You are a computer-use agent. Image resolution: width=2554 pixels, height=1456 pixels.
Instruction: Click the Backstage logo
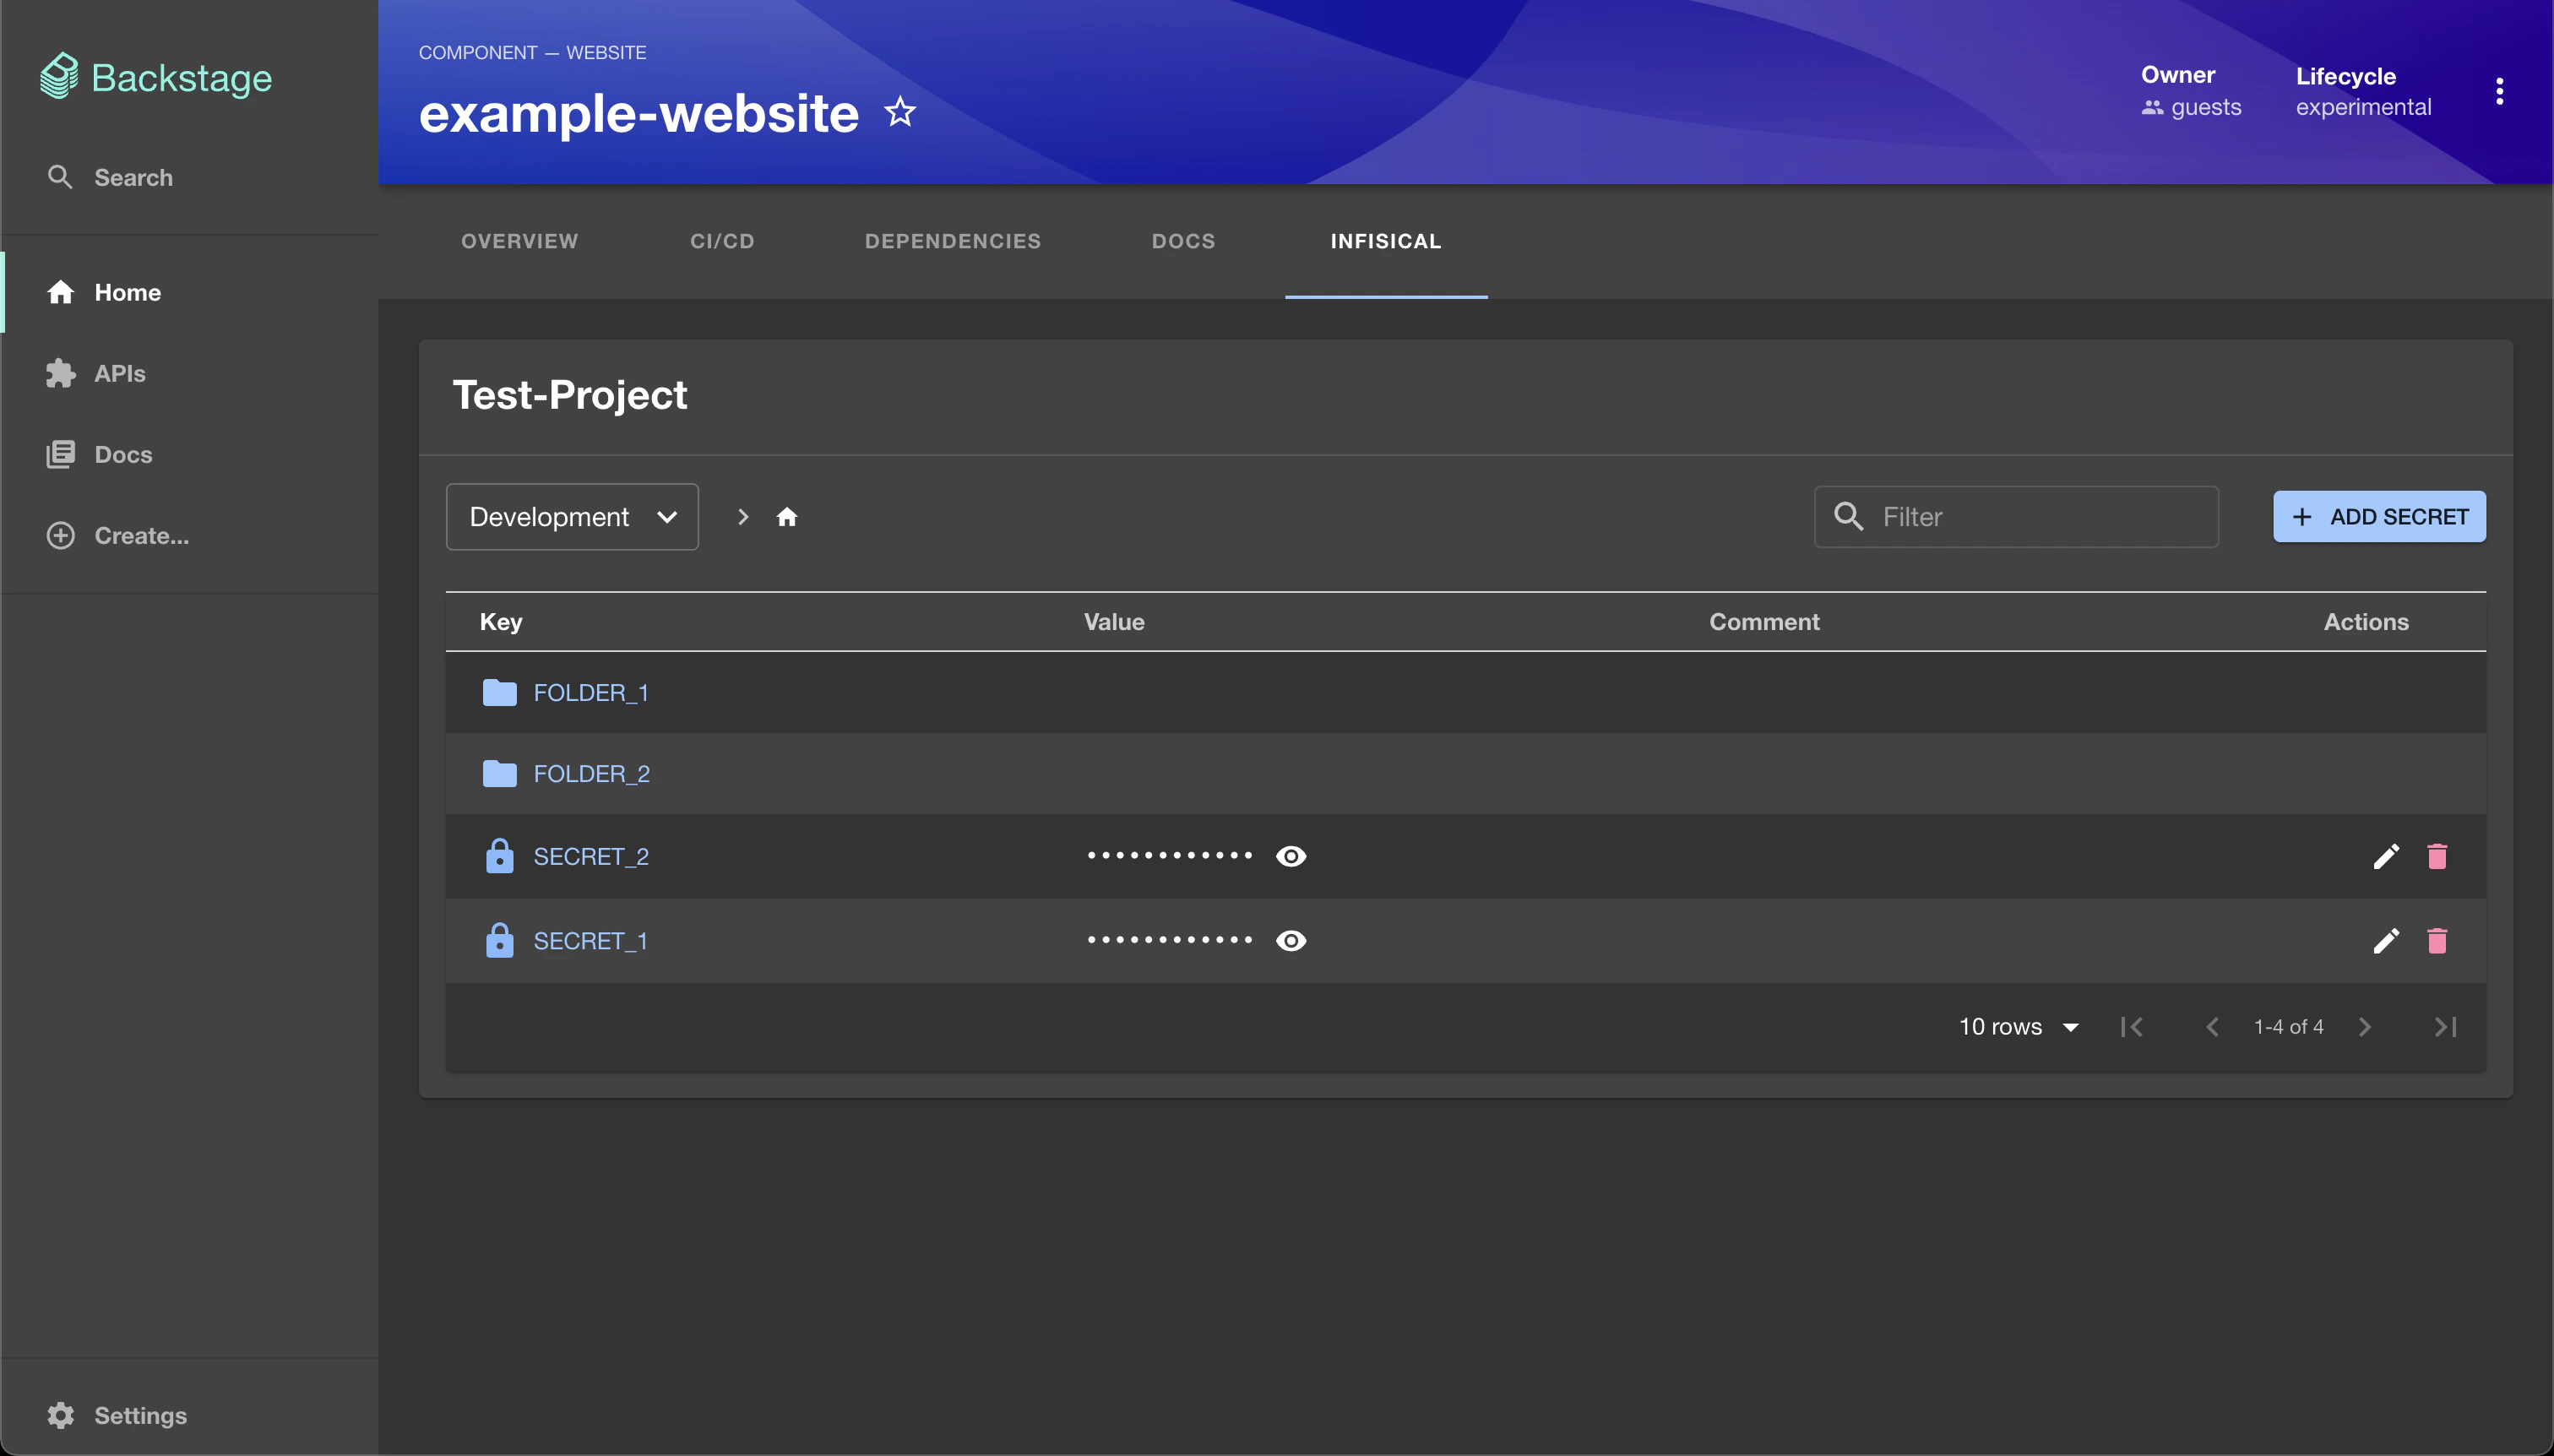(x=156, y=77)
